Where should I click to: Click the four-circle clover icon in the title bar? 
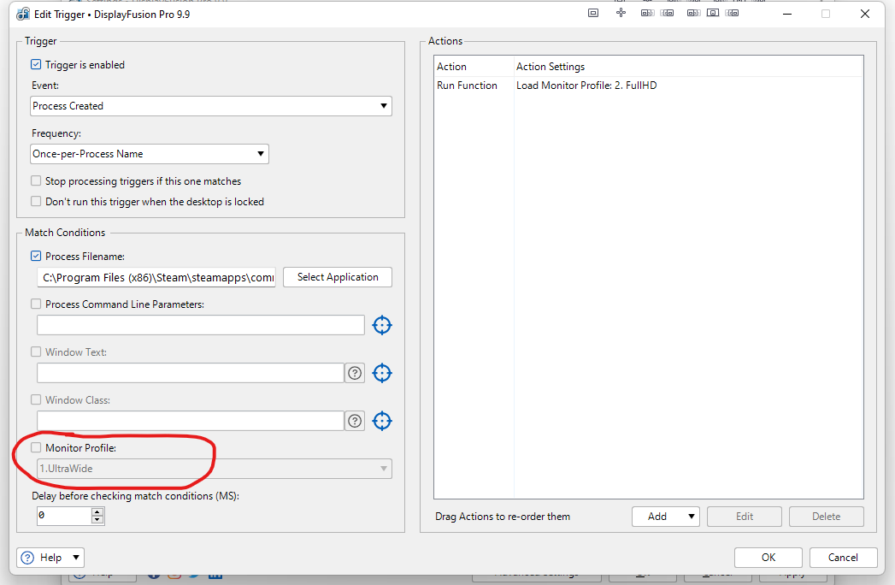[621, 13]
